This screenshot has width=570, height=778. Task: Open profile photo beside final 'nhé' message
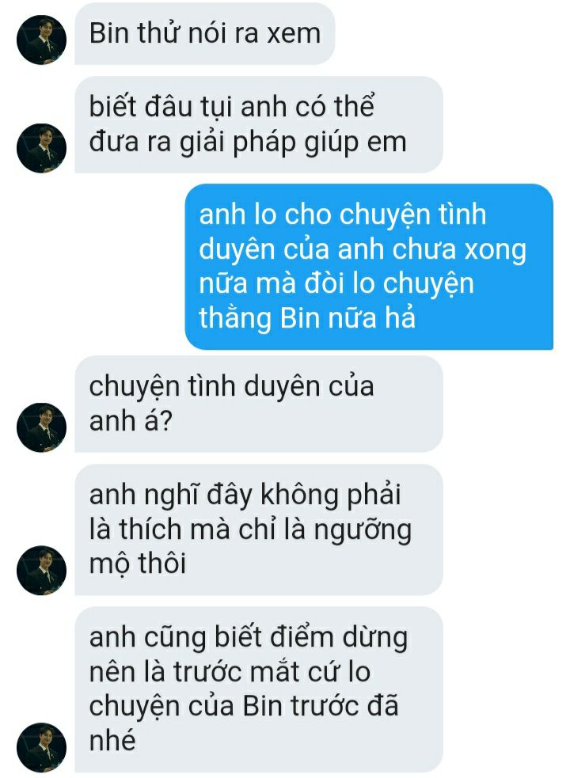coord(41,747)
